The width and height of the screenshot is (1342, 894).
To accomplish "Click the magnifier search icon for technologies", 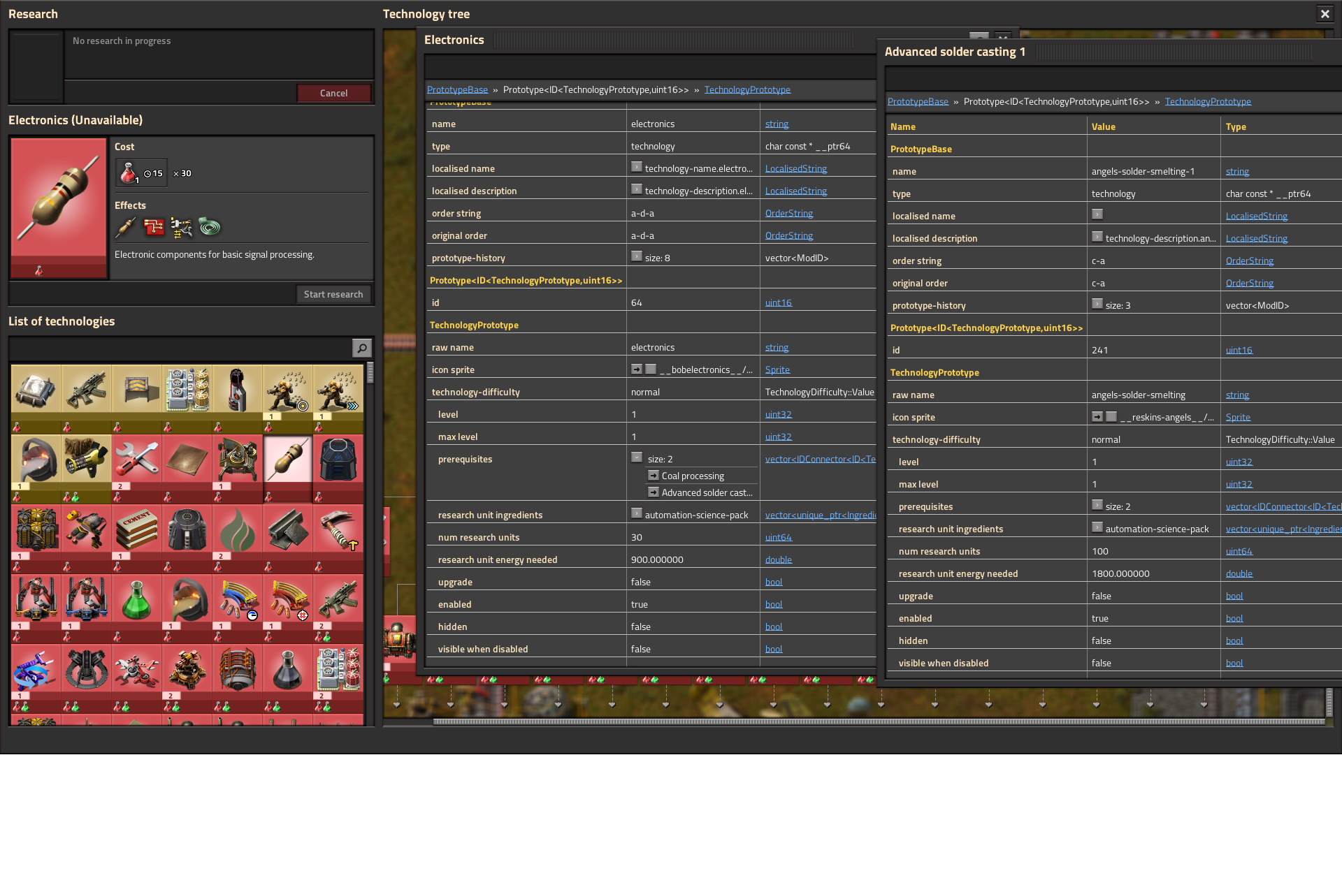I will [361, 348].
